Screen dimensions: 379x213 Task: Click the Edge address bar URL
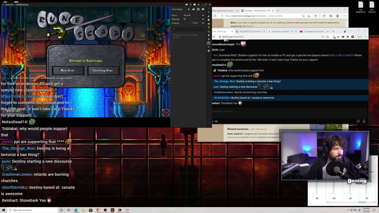click(254, 16)
